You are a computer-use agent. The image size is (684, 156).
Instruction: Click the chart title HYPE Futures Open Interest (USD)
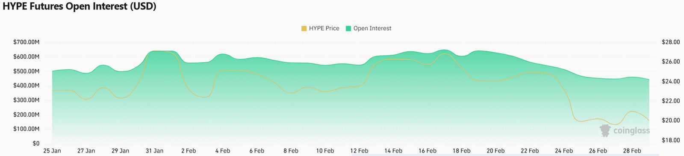pos(80,6)
